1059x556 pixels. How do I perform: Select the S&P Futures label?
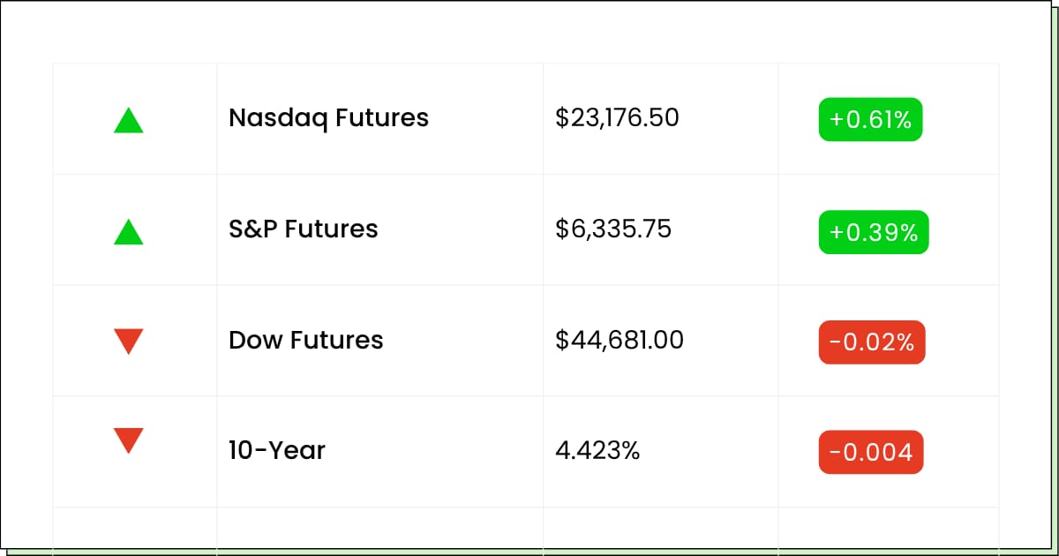[303, 229]
